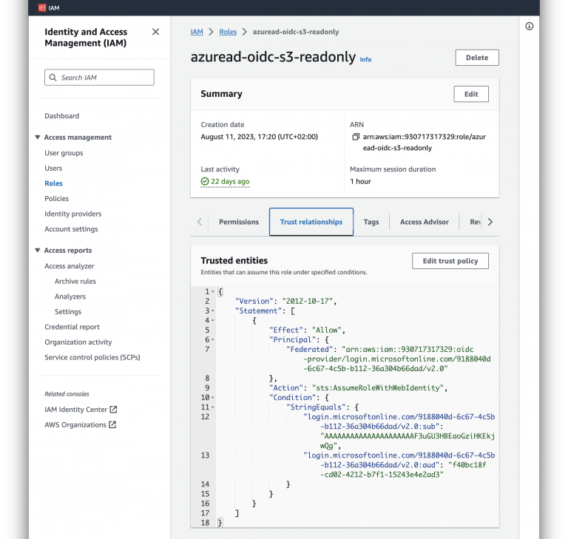Copy the role ARN with copy icon
568x539 pixels.
[x=356, y=138]
